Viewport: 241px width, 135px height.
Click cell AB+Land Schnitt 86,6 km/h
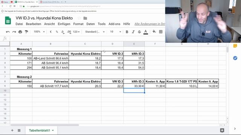coord(50,58)
